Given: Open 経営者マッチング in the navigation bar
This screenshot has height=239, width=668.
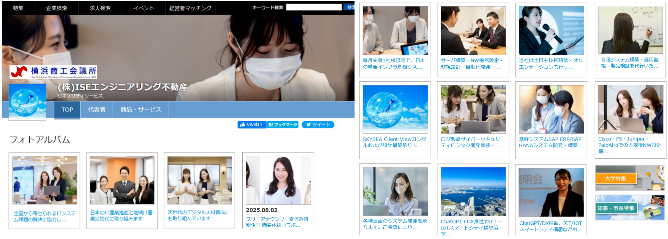Looking at the screenshot, I should (190, 8).
